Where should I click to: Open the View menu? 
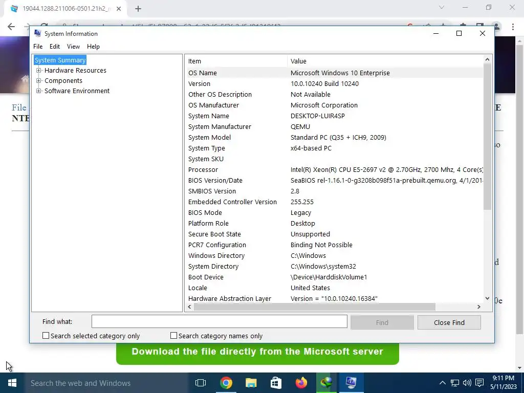point(73,47)
